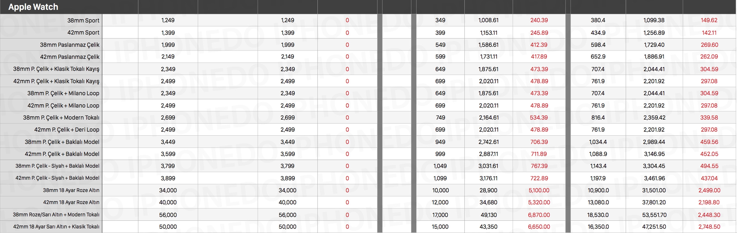Select 42mm P. Çelik + Klasik Tokalı Kayış
This screenshot has height=233, width=737.
56,81
